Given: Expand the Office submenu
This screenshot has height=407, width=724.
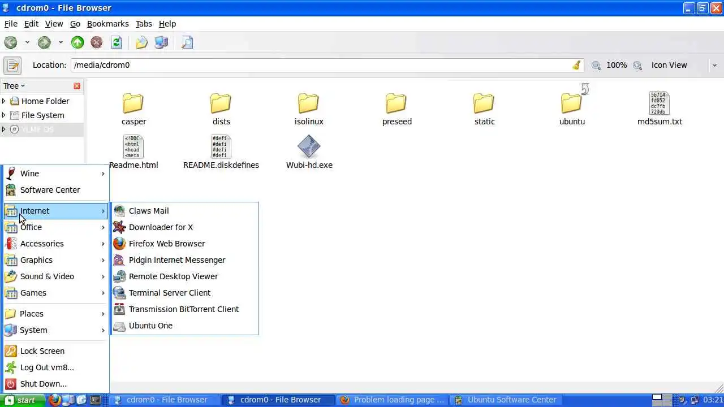Looking at the screenshot, I should tap(55, 227).
